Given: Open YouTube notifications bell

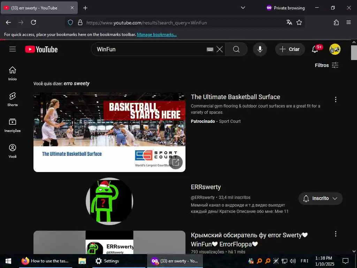Looking at the screenshot, I should 315,49.
